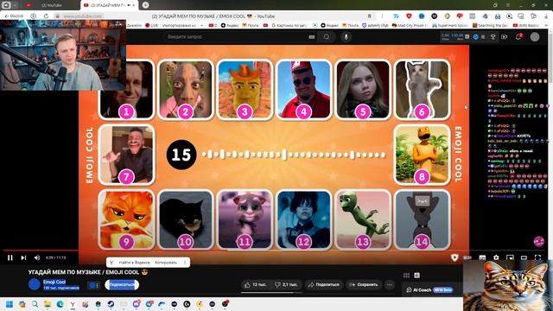
Task: Skip to the next video
Action: point(23,257)
